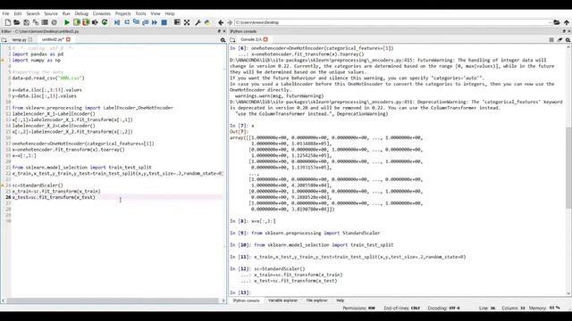Close the temp.py tab
This screenshot has width=572, height=321.
pyautogui.click(x=30, y=39)
